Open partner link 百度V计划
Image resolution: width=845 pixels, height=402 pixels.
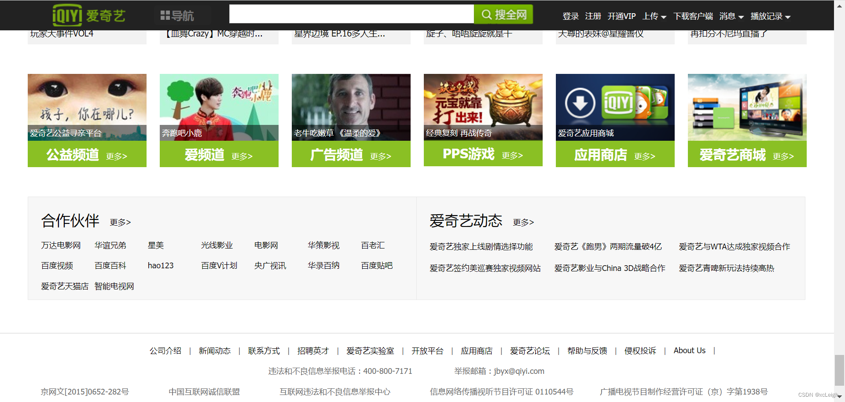coord(219,266)
